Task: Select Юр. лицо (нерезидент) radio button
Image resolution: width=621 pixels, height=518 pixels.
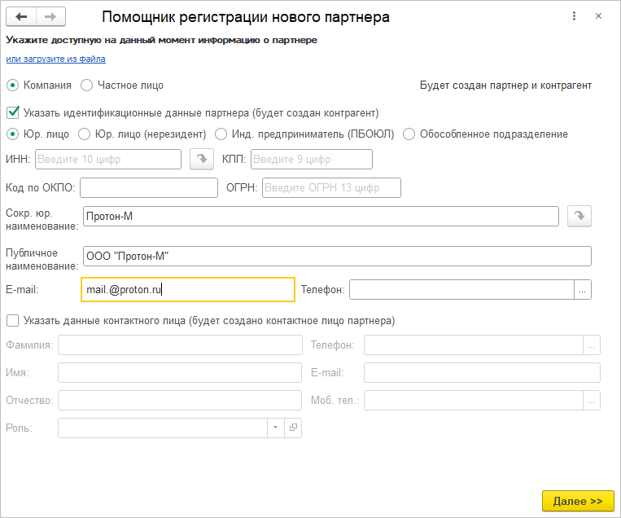Action: click(x=84, y=134)
